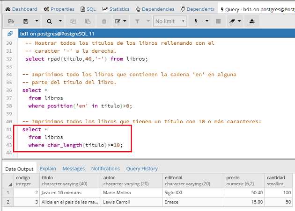Expand the Edit options dropdown arrow
This screenshot has width=295, height=211.
125,21
